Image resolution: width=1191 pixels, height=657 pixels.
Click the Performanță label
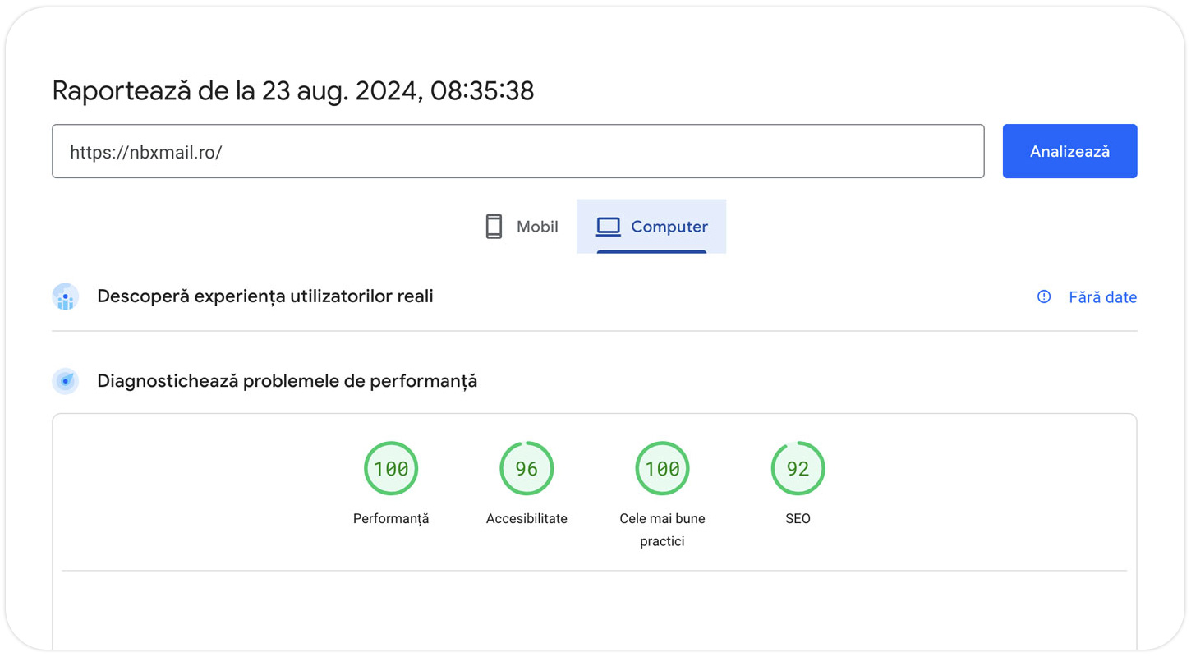click(391, 519)
